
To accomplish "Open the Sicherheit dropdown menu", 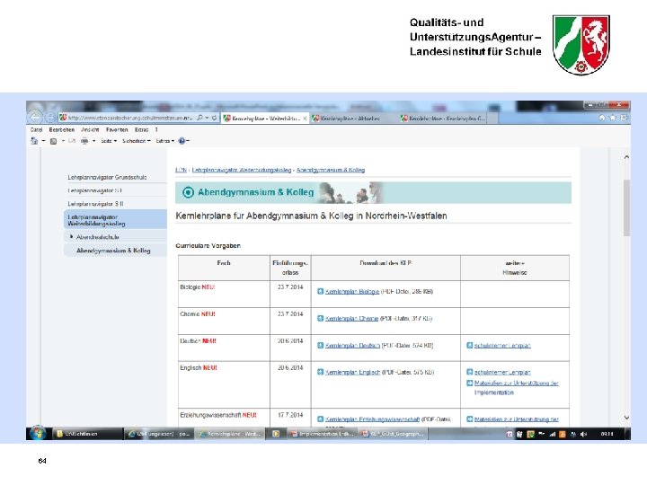I will pyautogui.click(x=137, y=141).
